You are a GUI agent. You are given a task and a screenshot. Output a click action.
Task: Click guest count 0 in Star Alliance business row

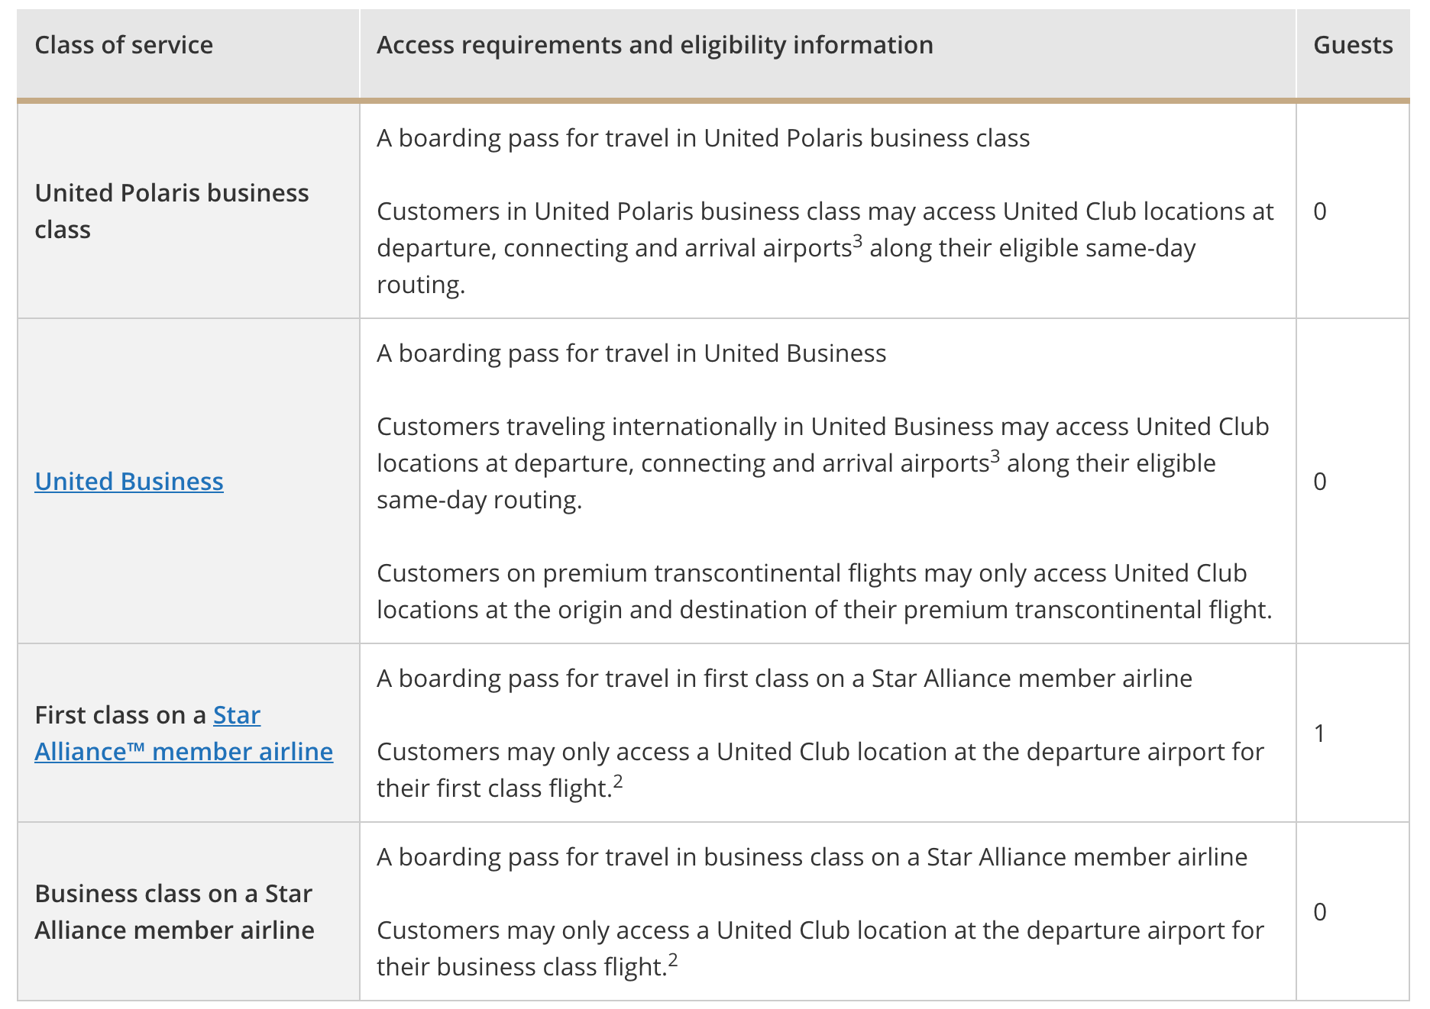(1320, 912)
